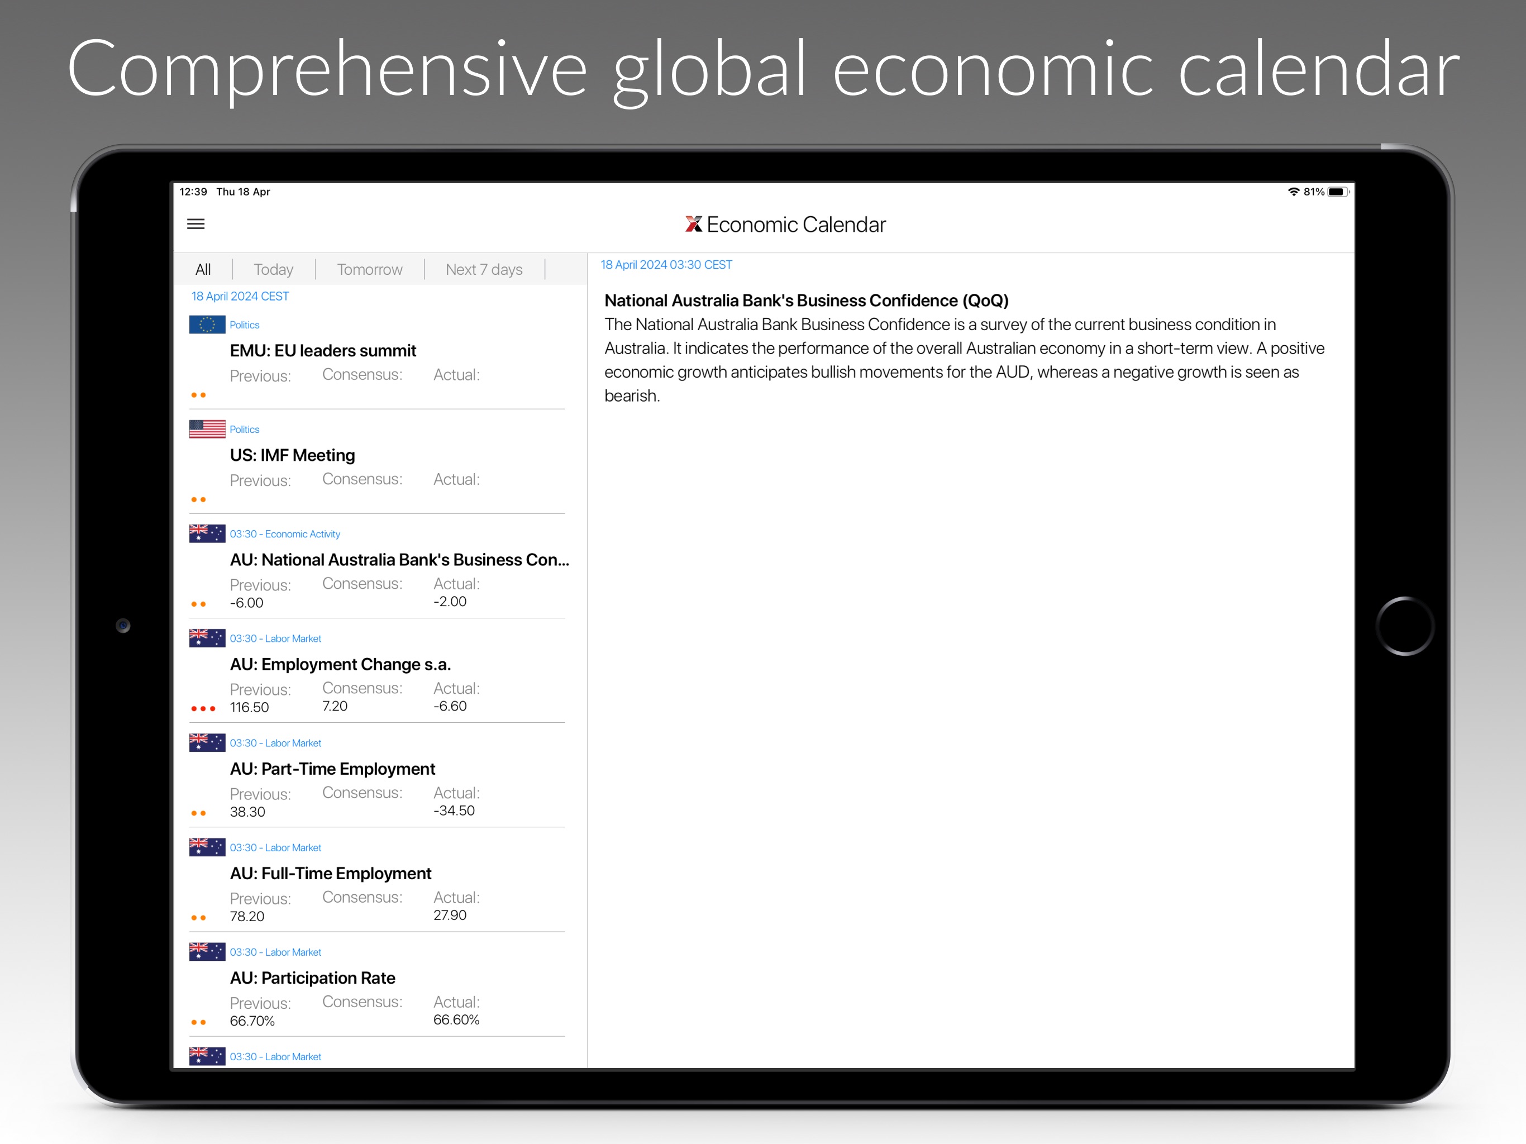The image size is (1526, 1144).
Task: Click consensus value 7.20
Action: [x=335, y=706]
